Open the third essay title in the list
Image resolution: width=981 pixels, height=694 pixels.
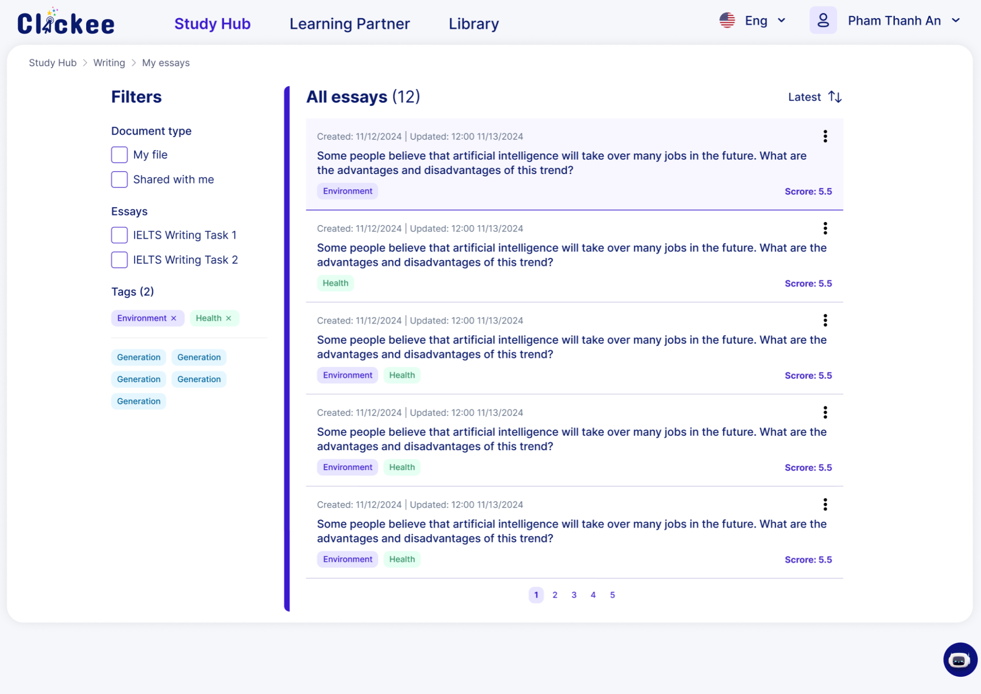click(571, 347)
